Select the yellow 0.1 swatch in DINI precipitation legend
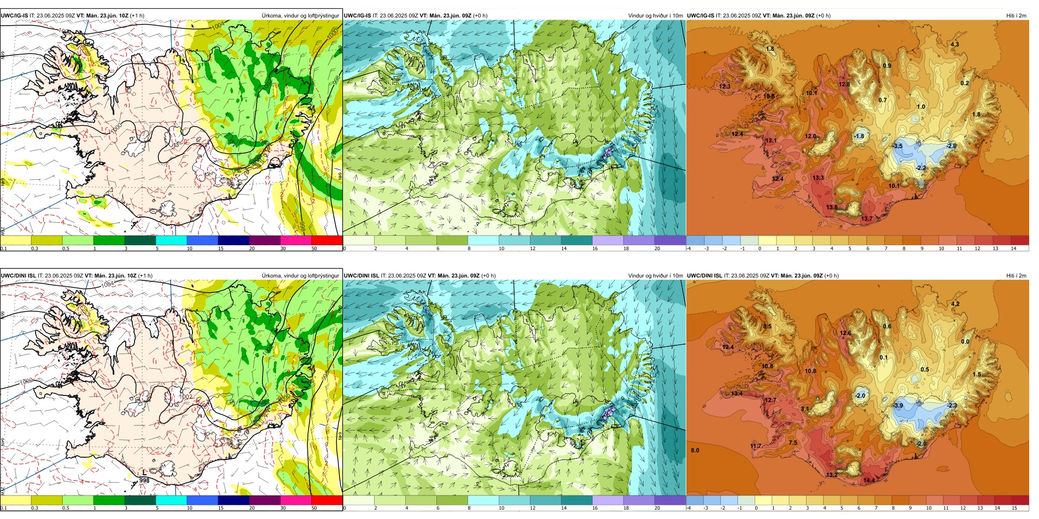The image size is (1039, 519). coord(16,500)
